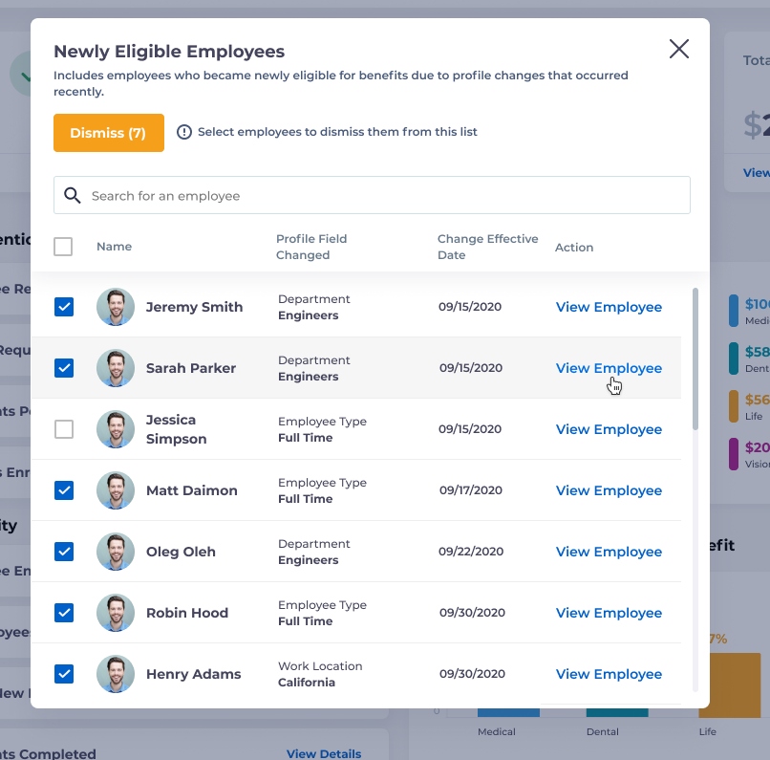
Task: Click the search magnifier icon
Action: (72, 195)
